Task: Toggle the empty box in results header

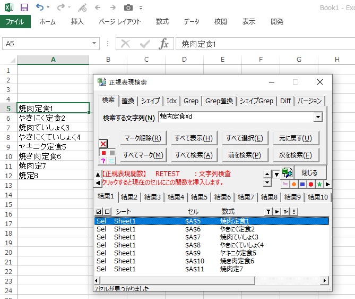Action: [107, 212]
